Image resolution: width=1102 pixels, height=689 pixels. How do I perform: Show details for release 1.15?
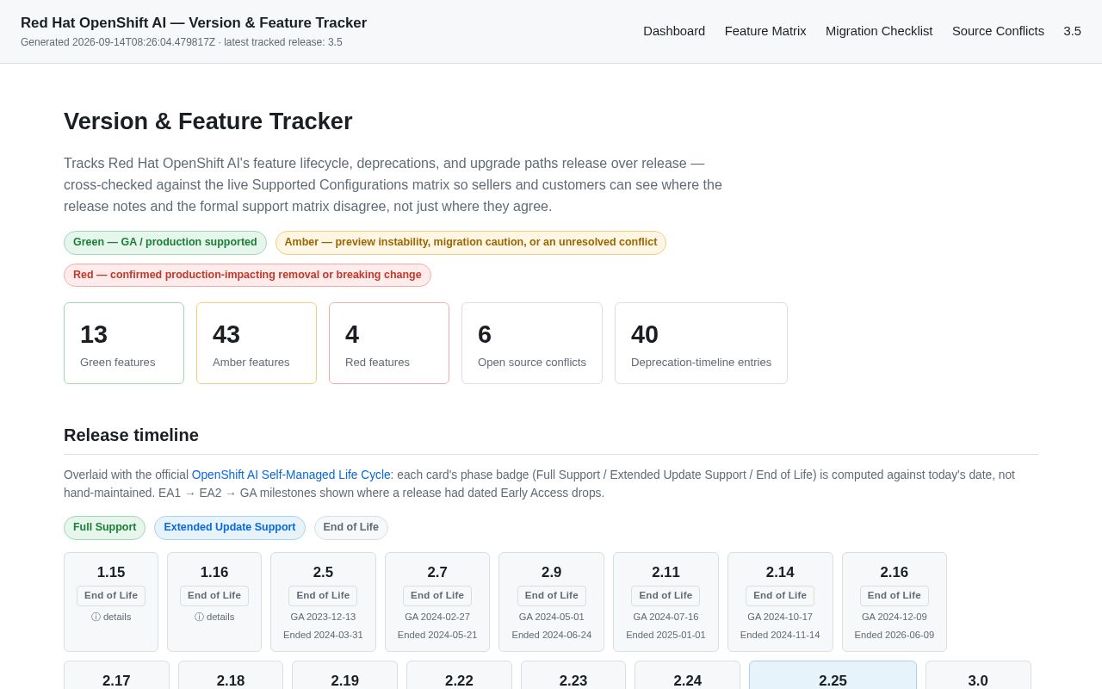tap(111, 617)
